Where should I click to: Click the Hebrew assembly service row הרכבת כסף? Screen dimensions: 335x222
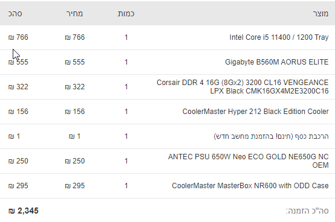pyautogui.click(x=167, y=136)
